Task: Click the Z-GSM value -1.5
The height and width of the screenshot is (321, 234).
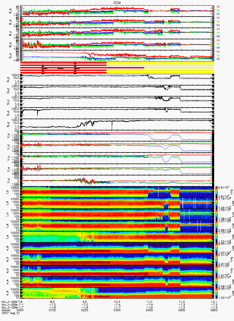Action: (x=182, y=307)
